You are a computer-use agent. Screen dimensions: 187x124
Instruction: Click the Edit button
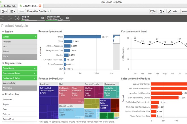coord(173,11)
